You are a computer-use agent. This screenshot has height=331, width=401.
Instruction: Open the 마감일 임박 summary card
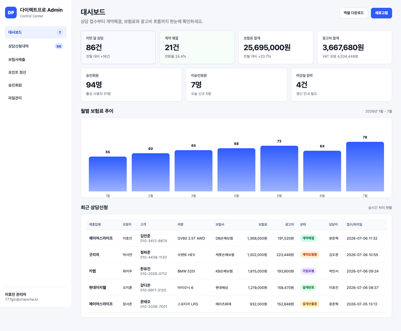(x=341, y=85)
